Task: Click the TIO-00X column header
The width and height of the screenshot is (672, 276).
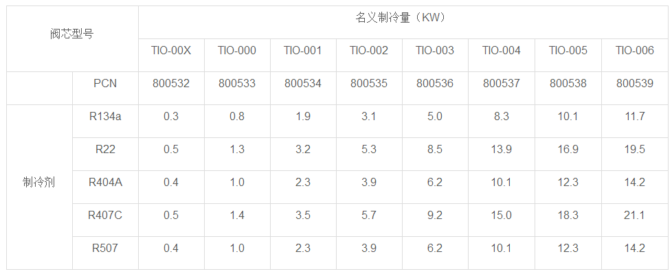Action: [171, 50]
